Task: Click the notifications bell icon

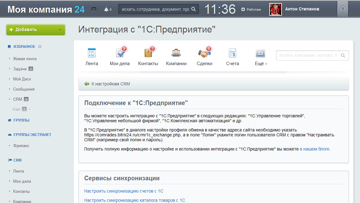Action: point(106,10)
